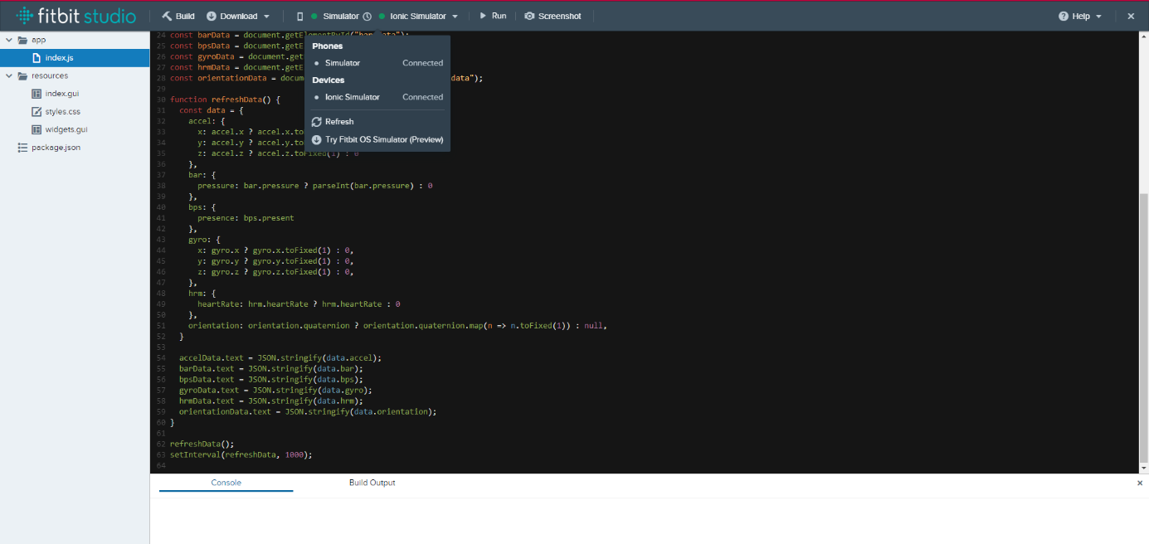This screenshot has width=1149, height=544.
Task: Click the Build button label
Action: tap(186, 16)
